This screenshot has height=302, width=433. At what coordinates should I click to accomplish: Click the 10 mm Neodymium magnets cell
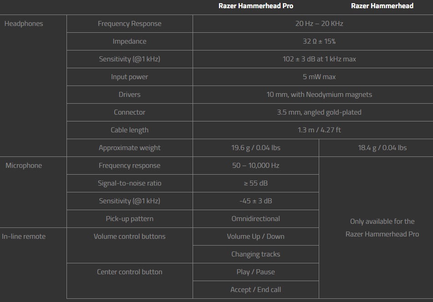pos(319,95)
